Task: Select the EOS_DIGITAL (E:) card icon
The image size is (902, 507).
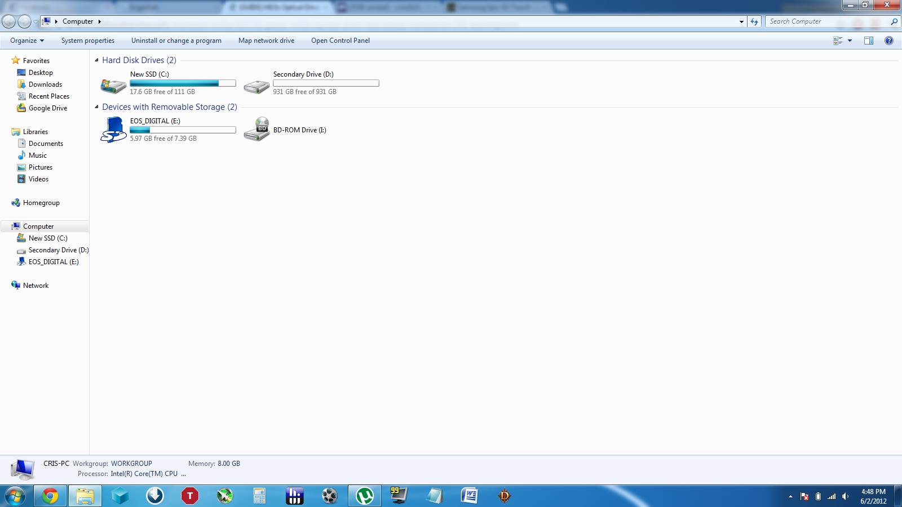Action: point(113,130)
